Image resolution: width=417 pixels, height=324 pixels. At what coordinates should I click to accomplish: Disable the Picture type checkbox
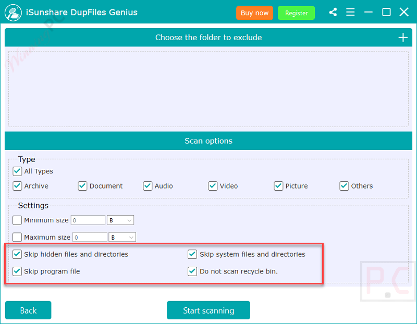[x=279, y=186]
